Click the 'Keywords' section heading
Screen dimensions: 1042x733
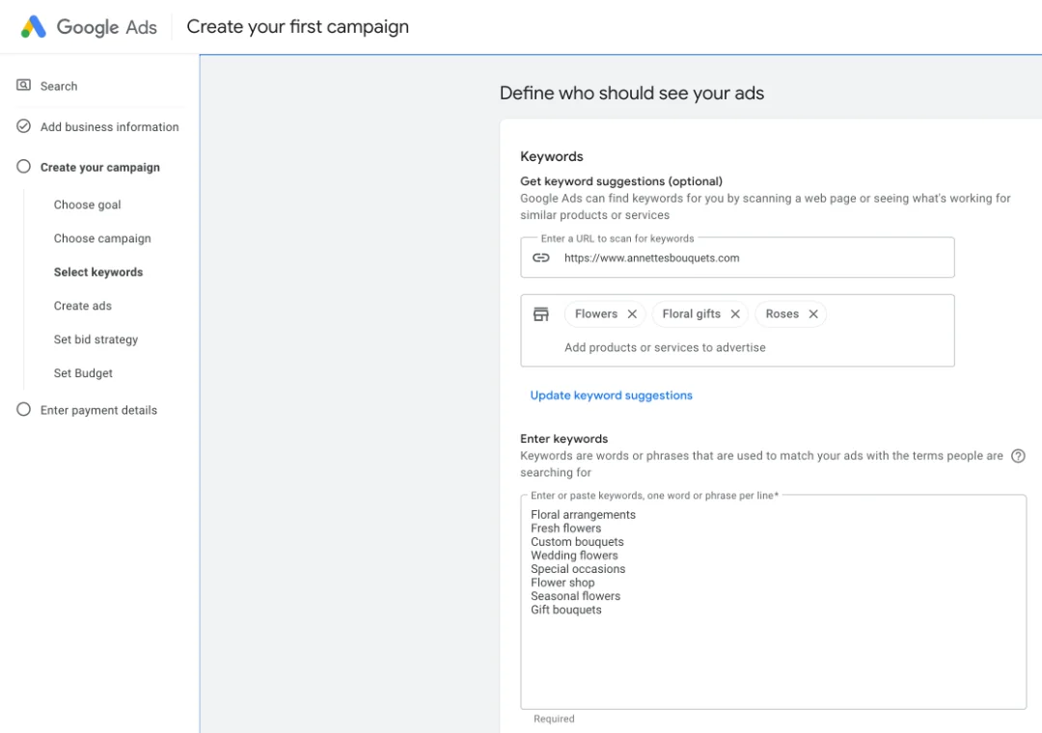pyautogui.click(x=552, y=157)
